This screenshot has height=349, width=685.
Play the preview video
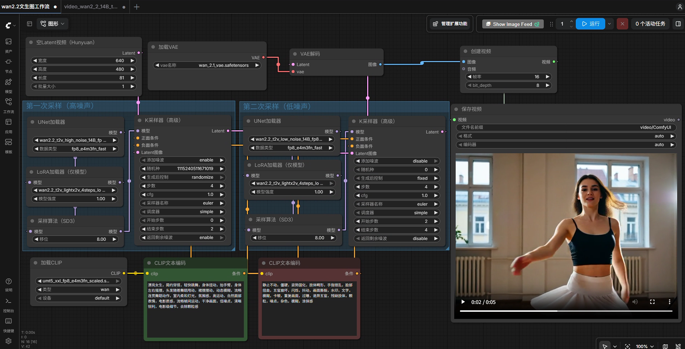463,302
